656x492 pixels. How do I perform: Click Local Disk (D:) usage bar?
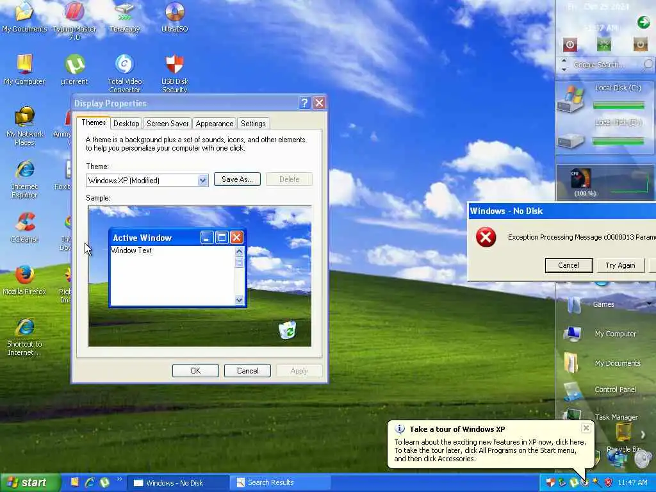point(618,142)
